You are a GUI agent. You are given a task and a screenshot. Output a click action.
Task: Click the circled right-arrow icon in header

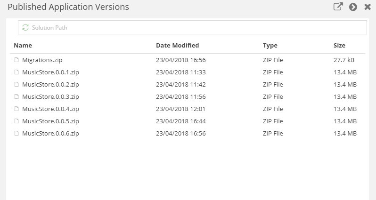353,7
